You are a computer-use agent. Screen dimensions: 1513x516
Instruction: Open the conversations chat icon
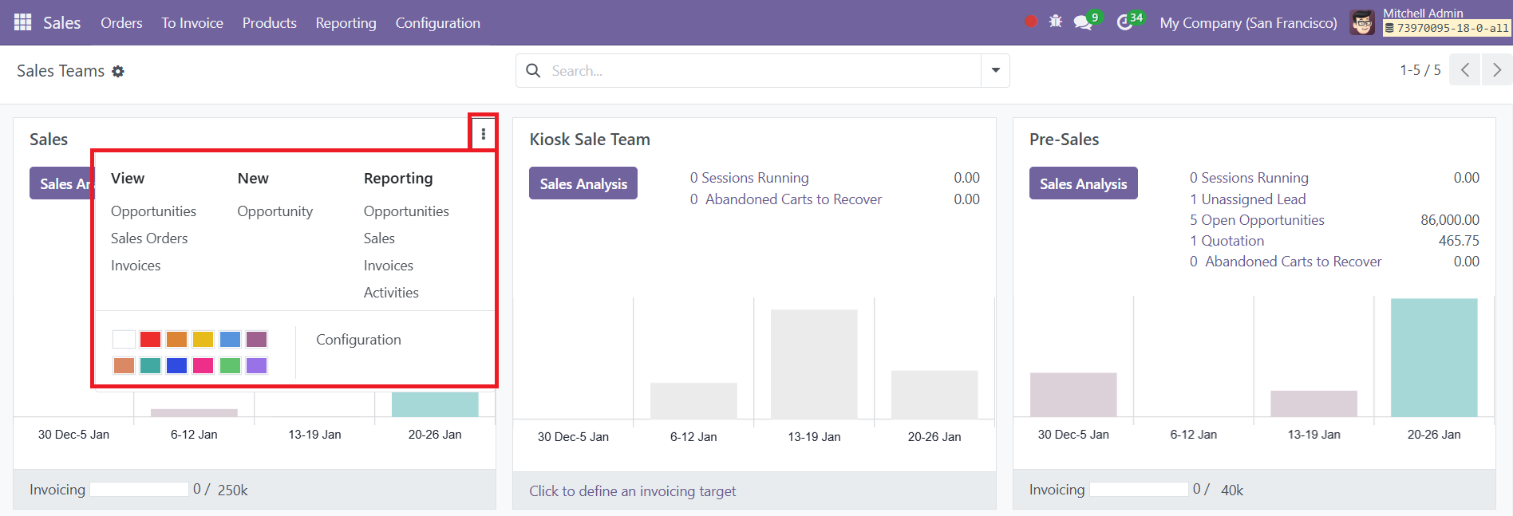point(1083,22)
